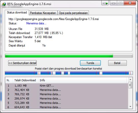The width and height of the screenshot is (138, 113).
Task: Click the scroll up arrow in connection list
Action: pyautogui.click(x=130, y=79)
